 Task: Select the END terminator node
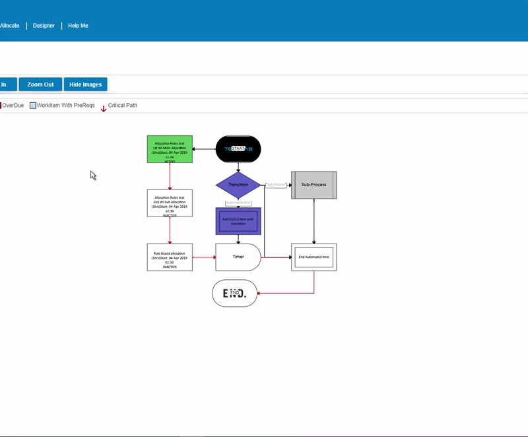tap(234, 293)
